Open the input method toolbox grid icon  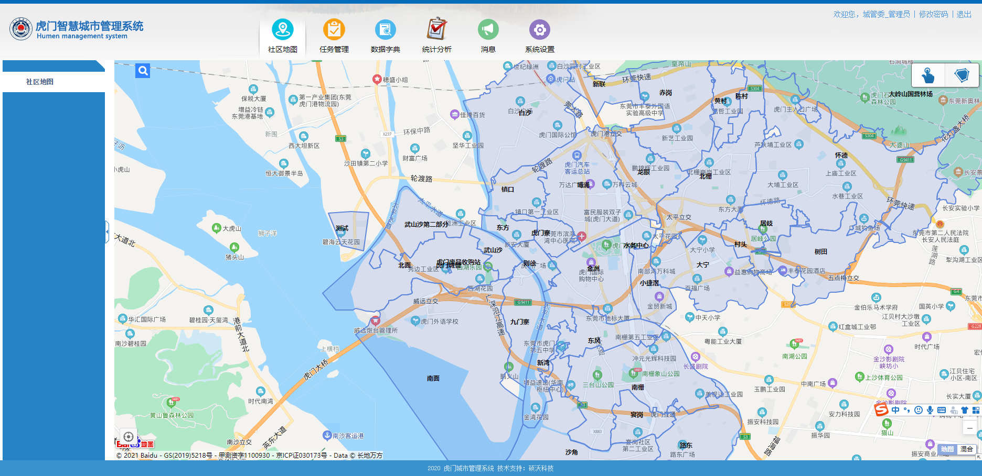pyautogui.click(x=976, y=410)
